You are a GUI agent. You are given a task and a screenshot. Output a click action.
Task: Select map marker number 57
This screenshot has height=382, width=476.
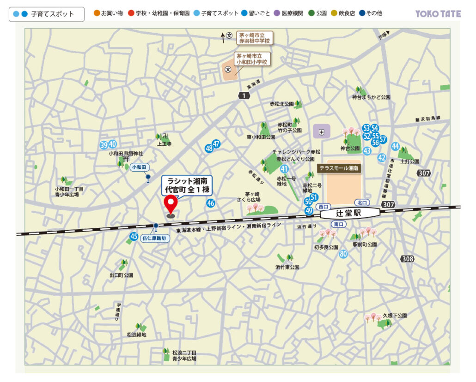pos(383,140)
